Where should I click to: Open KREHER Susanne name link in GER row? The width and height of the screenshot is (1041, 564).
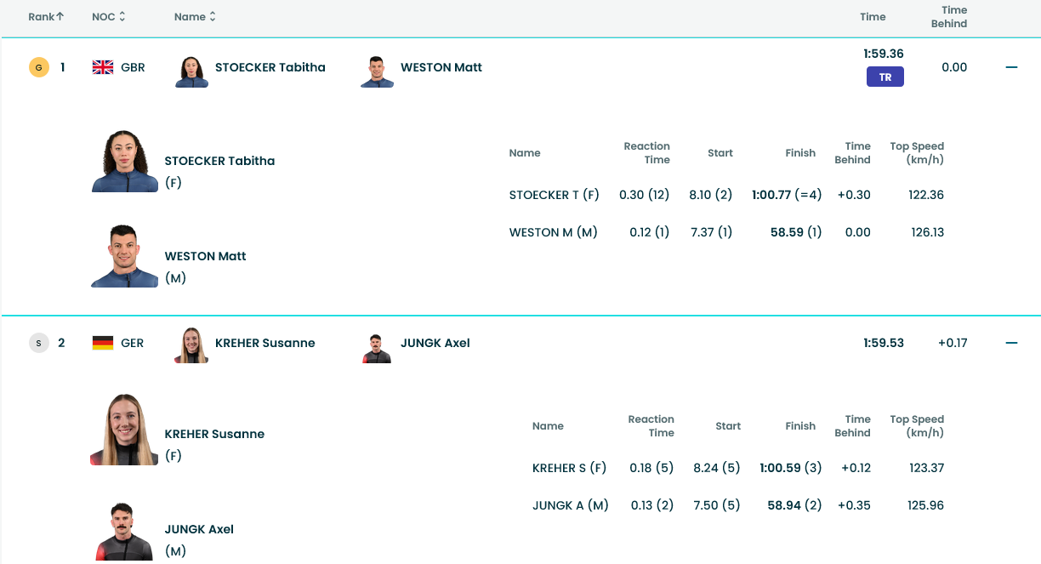tap(265, 343)
